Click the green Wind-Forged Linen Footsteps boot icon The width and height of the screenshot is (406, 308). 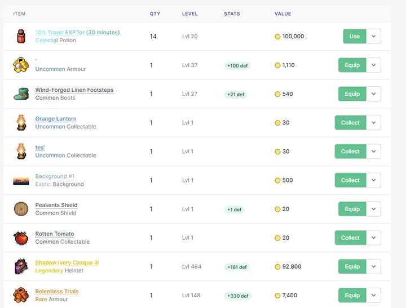click(21, 94)
